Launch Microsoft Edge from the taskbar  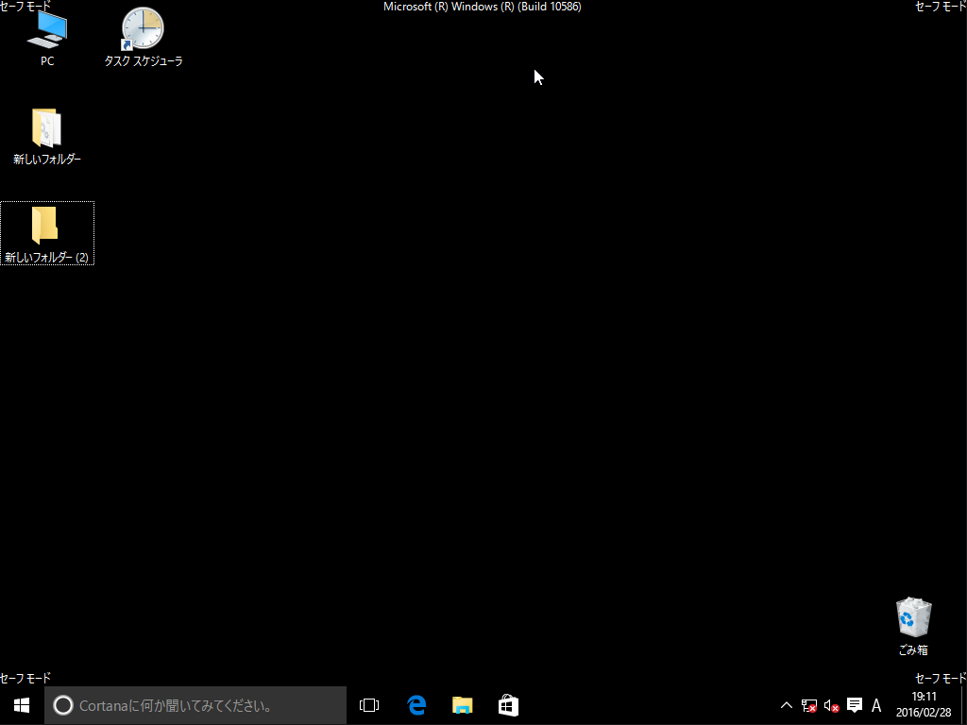click(416, 705)
